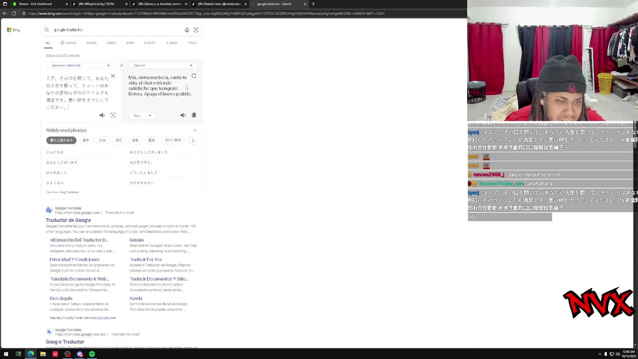Clear the Japanese source text
Viewport: 638px width, 359px height.
[x=113, y=76]
